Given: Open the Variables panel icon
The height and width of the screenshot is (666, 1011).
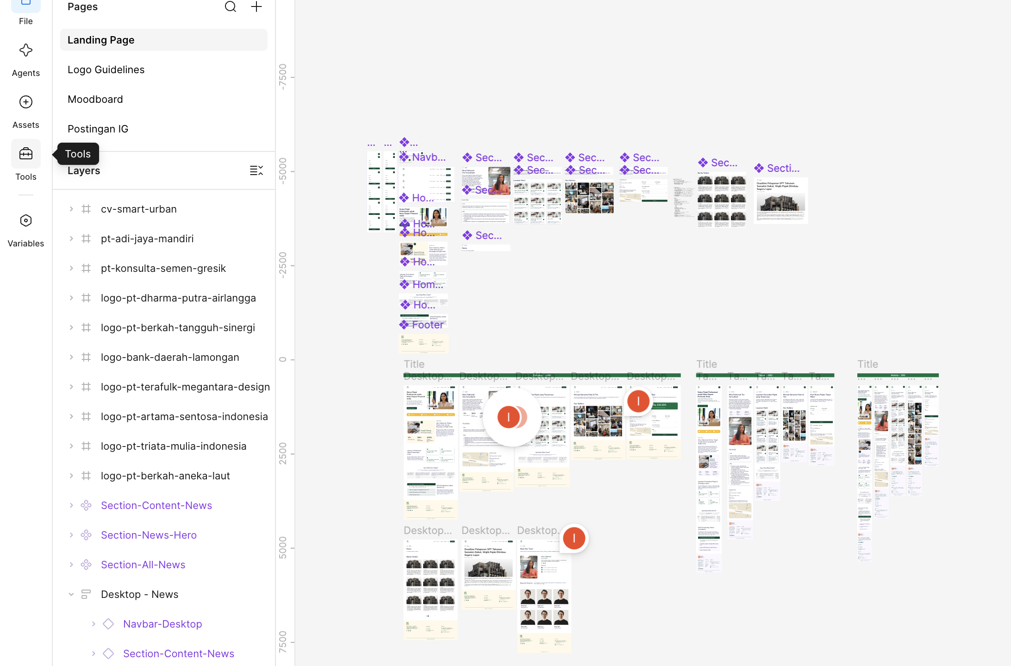Looking at the screenshot, I should point(26,221).
